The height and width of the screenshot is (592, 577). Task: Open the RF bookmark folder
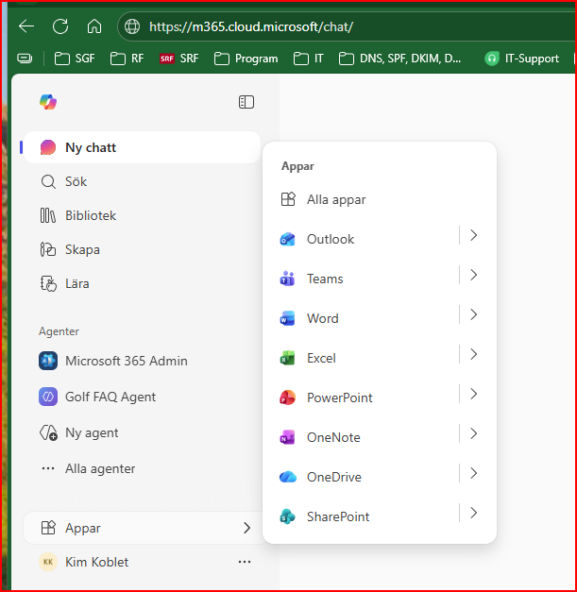tap(127, 59)
